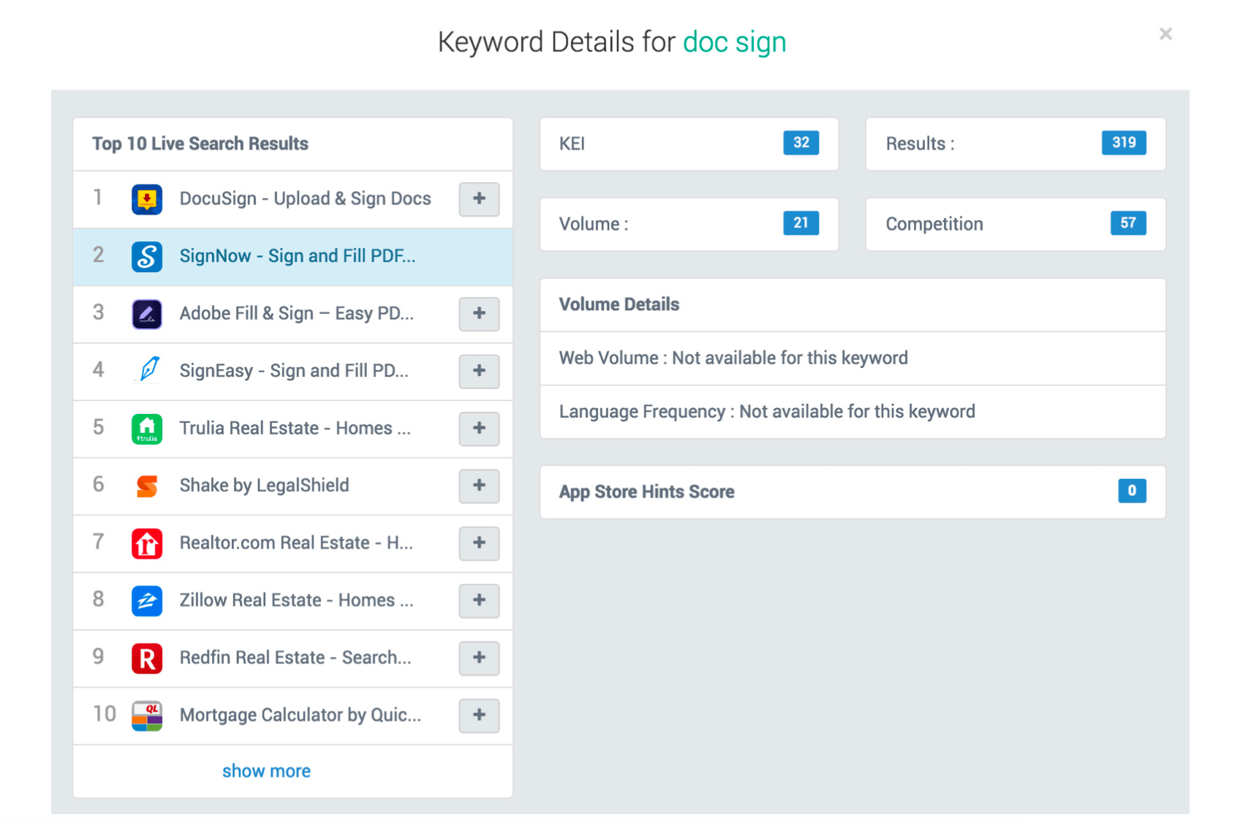Click the App Store Hints Score badge 0

click(1132, 491)
